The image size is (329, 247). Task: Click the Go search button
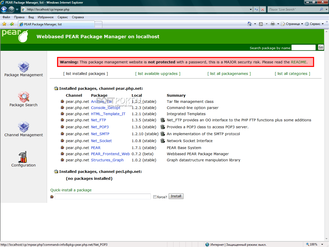point(321,47)
